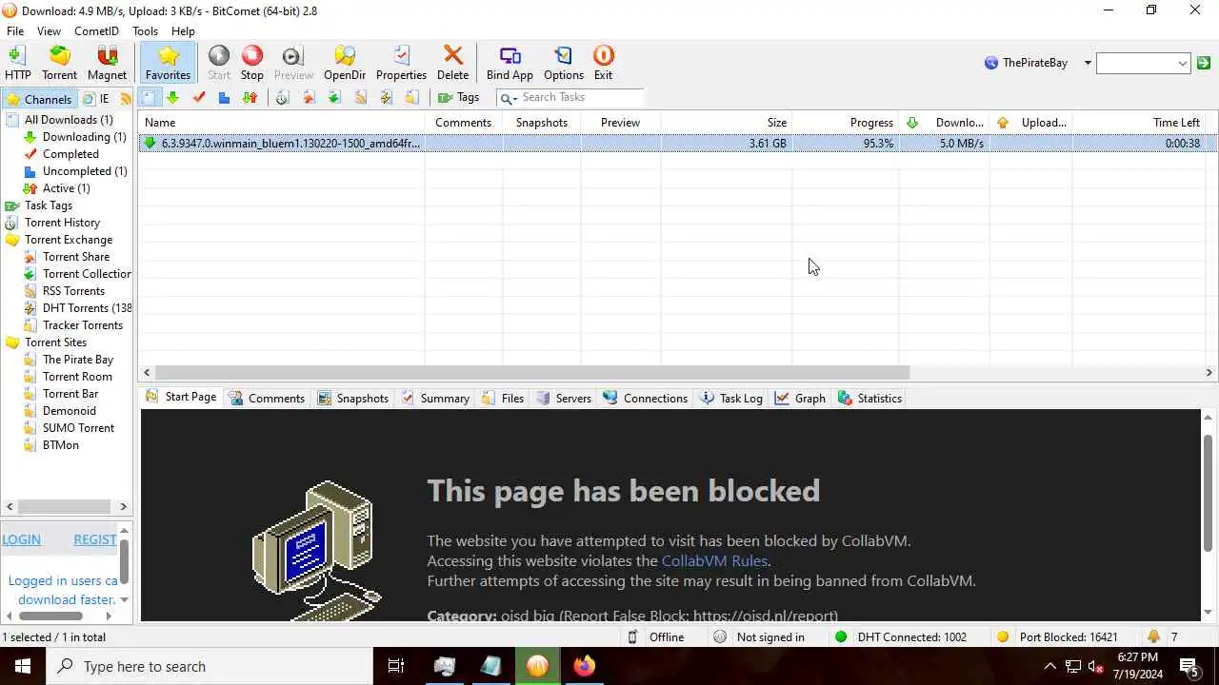The height and width of the screenshot is (685, 1219).
Task: Select Torrent Share in sidebar
Action: pyautogui.click(x=76, y=257)
